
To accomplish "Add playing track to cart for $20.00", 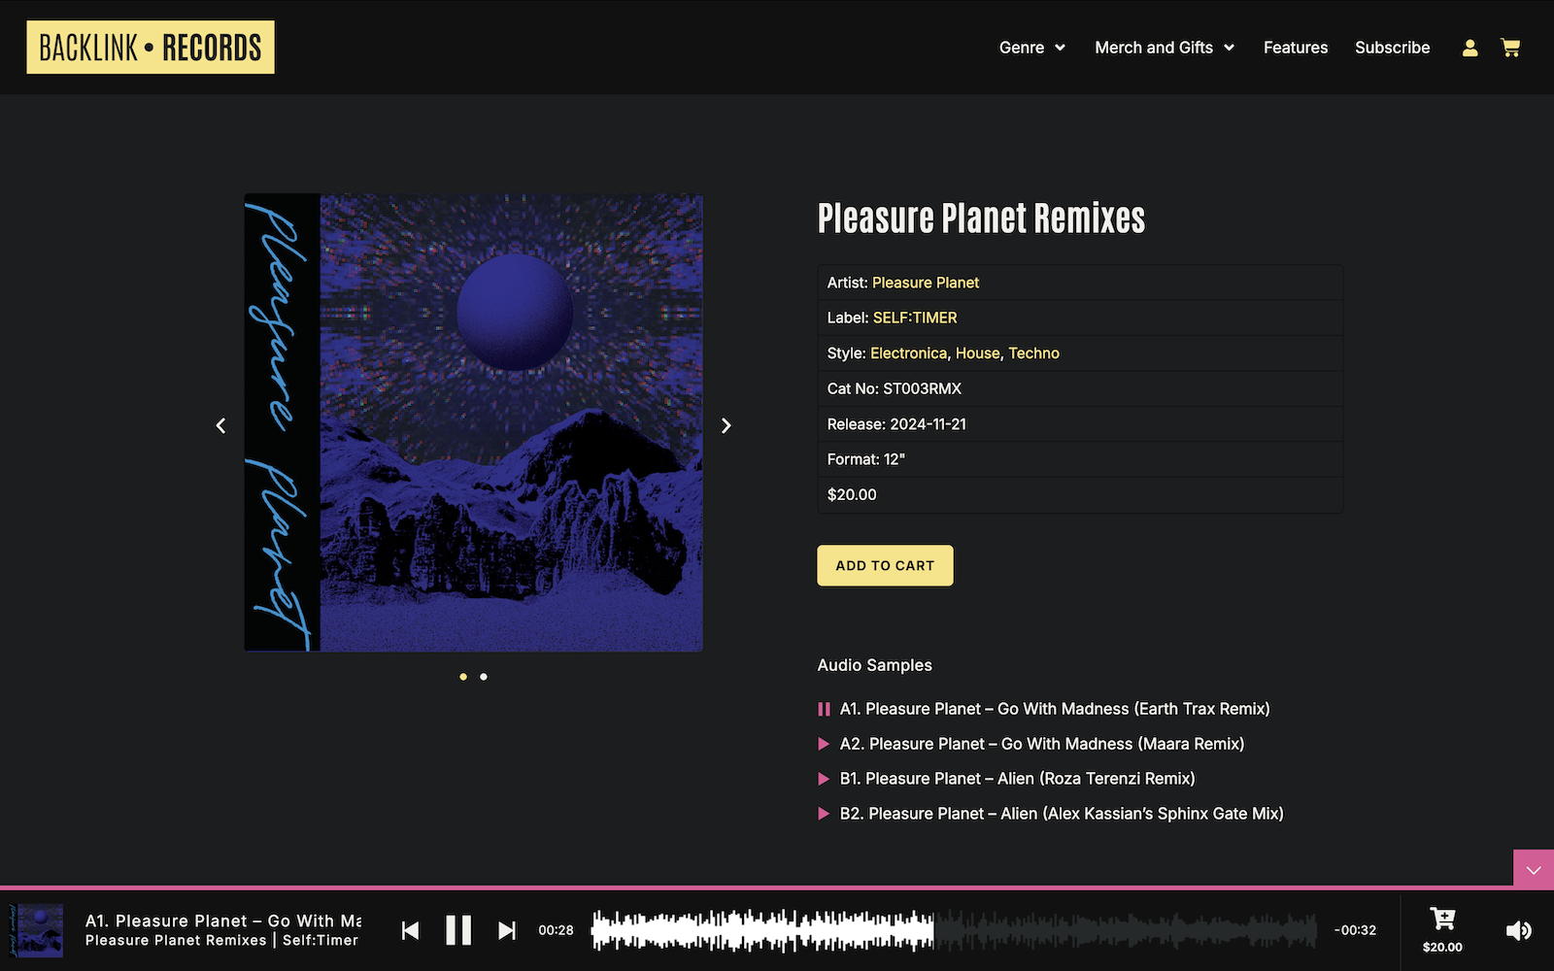I will 1442,929.
